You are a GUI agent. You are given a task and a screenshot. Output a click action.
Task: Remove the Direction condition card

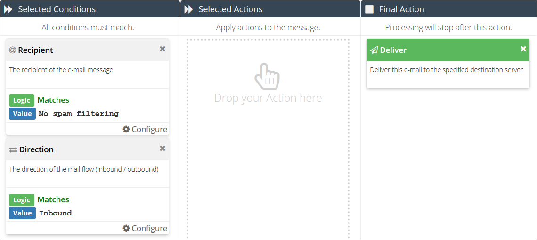click(x=163, y=149)
